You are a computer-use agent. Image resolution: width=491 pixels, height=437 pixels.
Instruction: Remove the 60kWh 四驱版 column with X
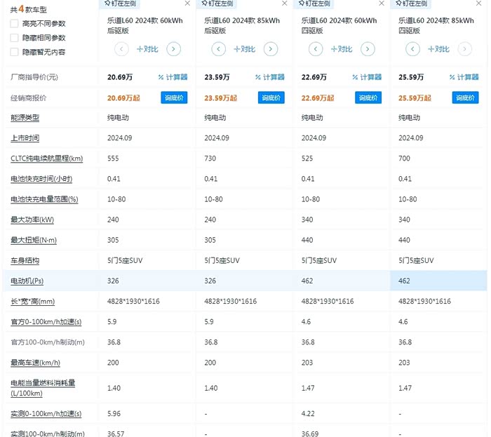point(382,4)
